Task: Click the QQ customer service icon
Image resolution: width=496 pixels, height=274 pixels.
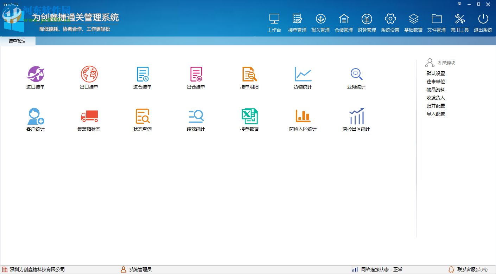Action: tap(451, 270)
